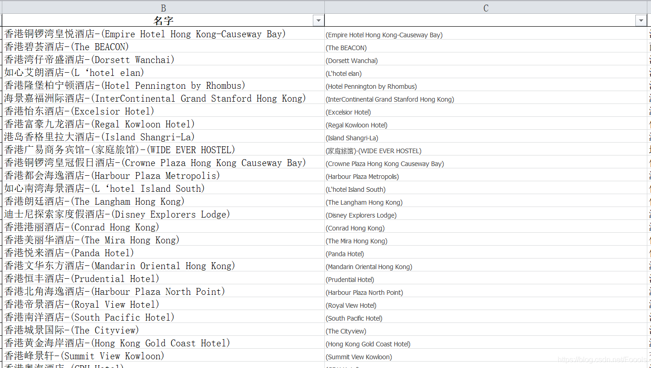Select cell 香港富豪九龙酒店-(Regal Kowloon Hotel)
The width and height of the screenshot is (651, 368).
point(163,124)
